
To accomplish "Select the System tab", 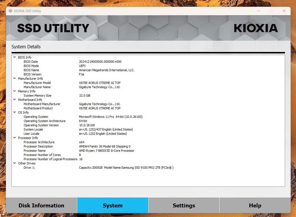I will coord(113,205).
